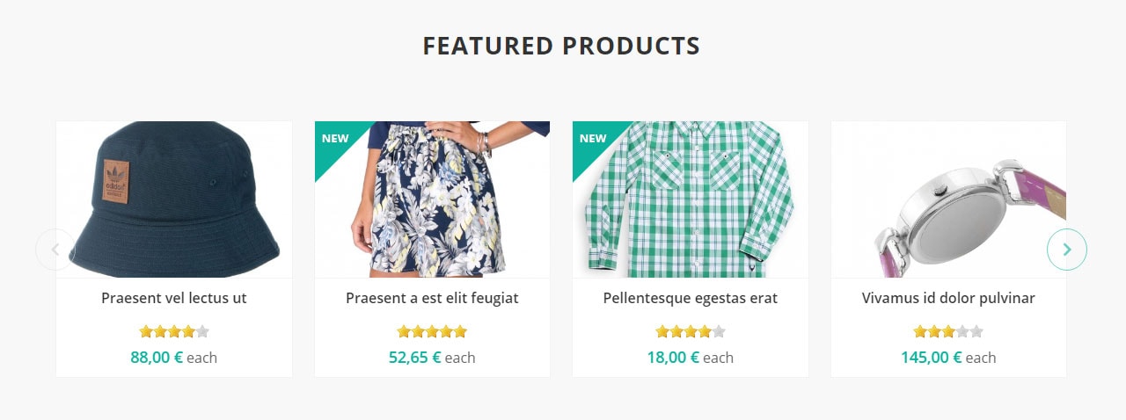Click the previous carousel arrow button
The height and width of the screenshot is (420, 1126).
(x=55, y=250)
